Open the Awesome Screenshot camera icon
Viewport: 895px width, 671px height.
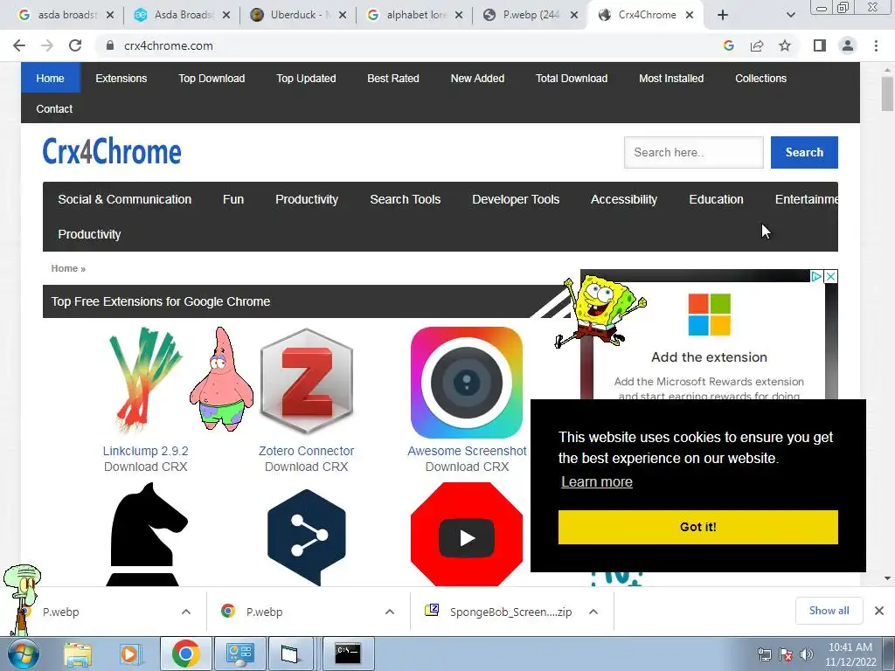[x=467, y=383]
